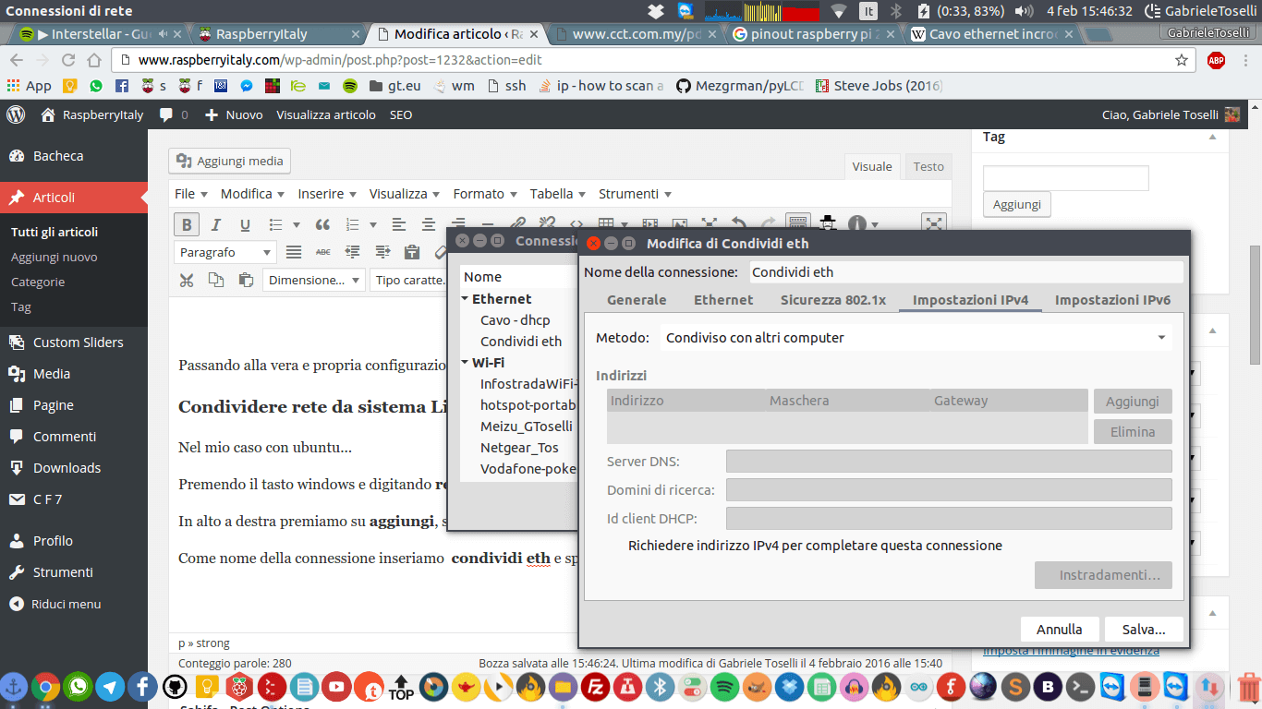Justify text with the align-full icon

pyautogui.click(x=294, y=252)
